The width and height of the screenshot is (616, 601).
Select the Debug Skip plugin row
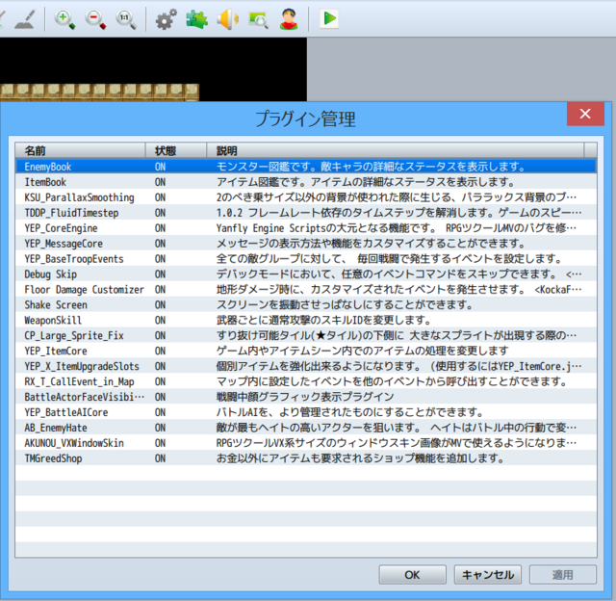pos(306,274)
